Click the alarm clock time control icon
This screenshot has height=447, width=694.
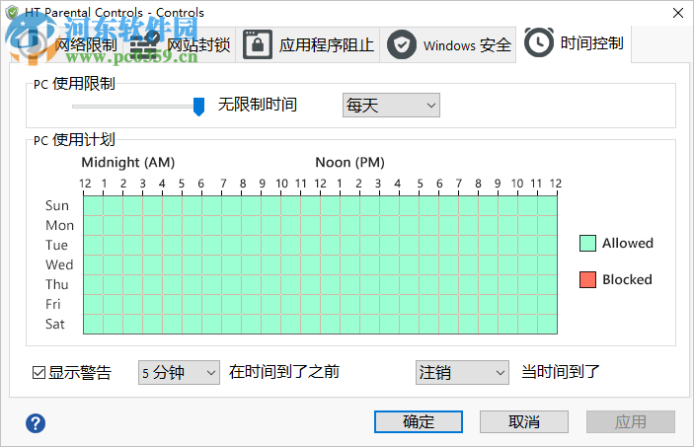(539, 42)
